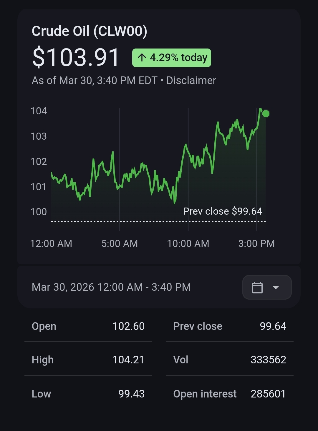This screenshot has height=431, width=318.
Task: Click the 10:00 AM time axis marker
Action: pos(188,243)
